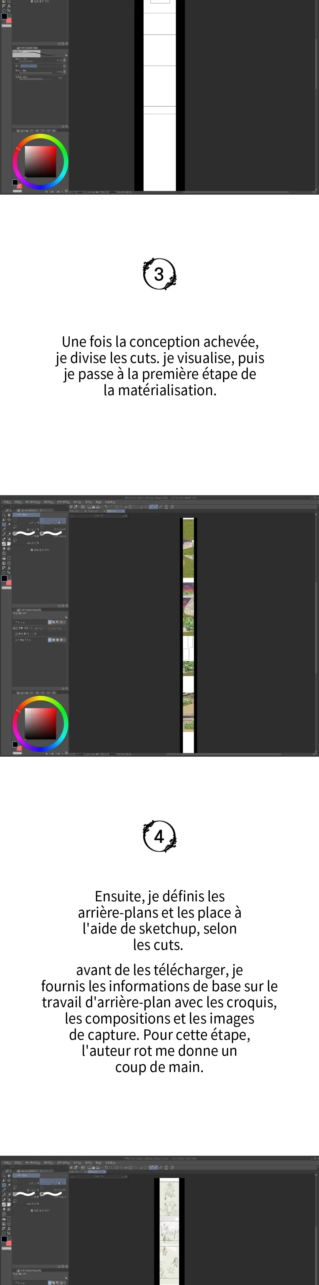Viewport: 319px width, 1285px height.
Task: Open anti-aliasing dropdown arrow in middle screenshot
Action: point(65,640)
